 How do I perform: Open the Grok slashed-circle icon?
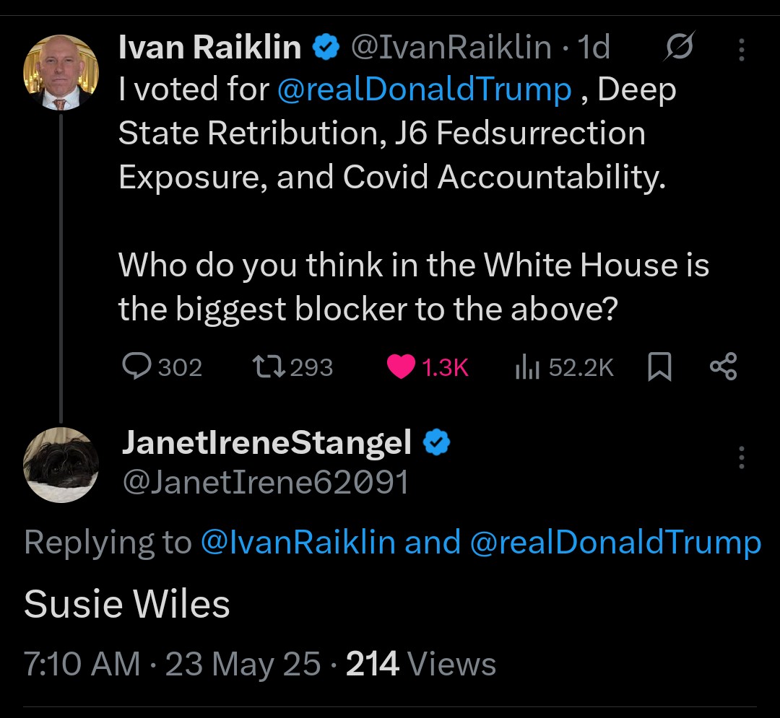pyautogui.click(x=680, y=47)
